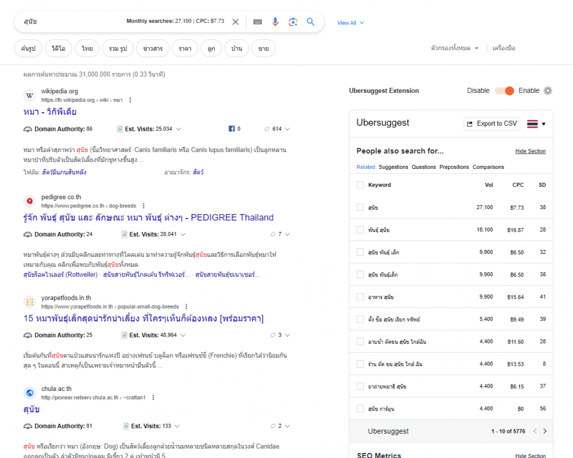
Task: Open three-dot menu of wikipedia.org result
Action: pyautogui.click(x=130, y=100)
